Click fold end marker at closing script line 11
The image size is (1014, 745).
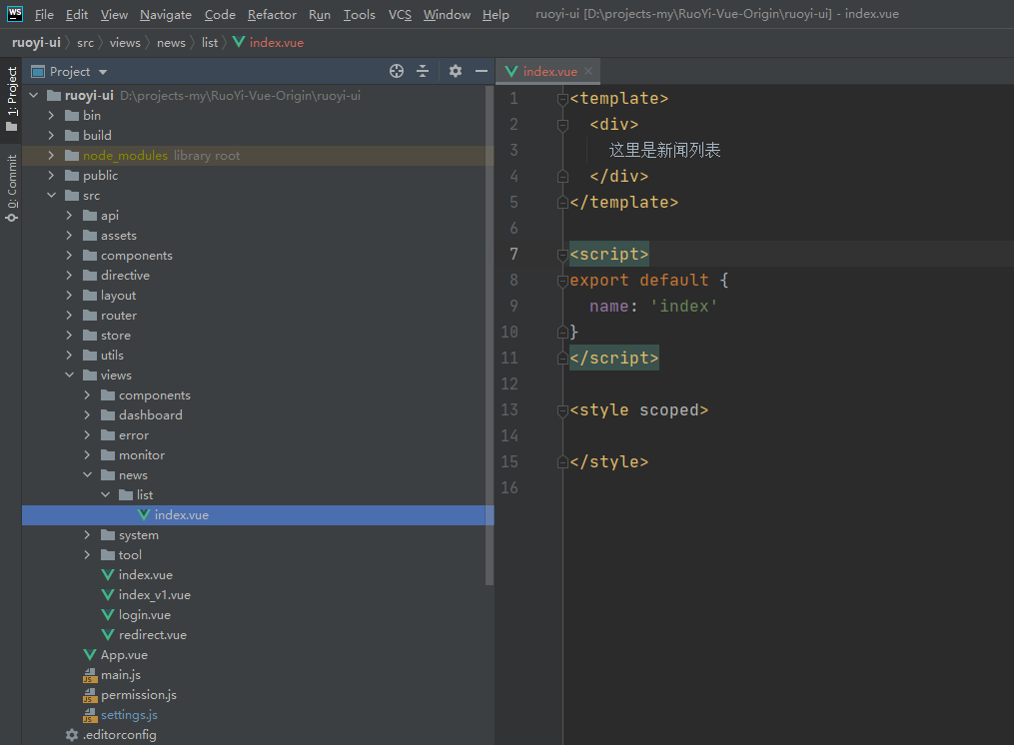click(x=562, y=359)
